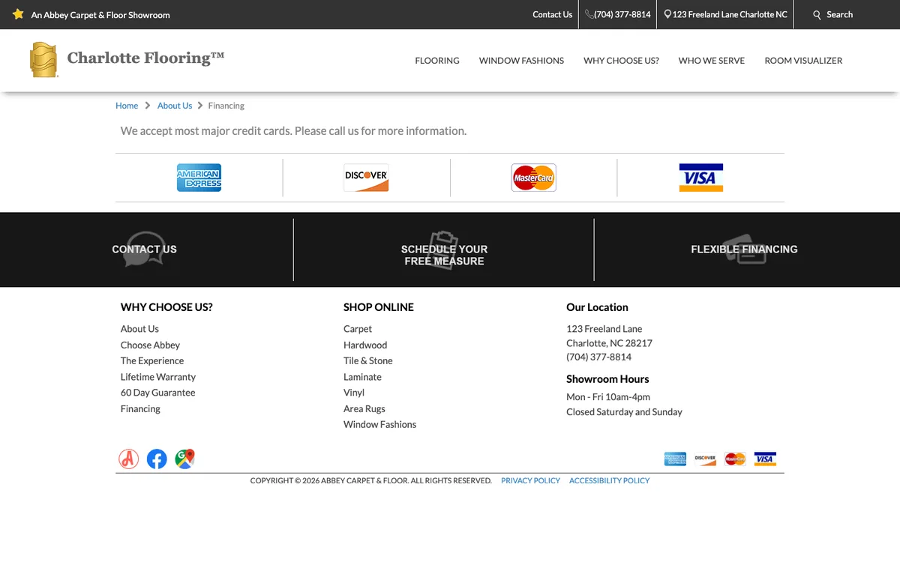
Task: Open the Window Fashions menu
Action: coord(521,61)
